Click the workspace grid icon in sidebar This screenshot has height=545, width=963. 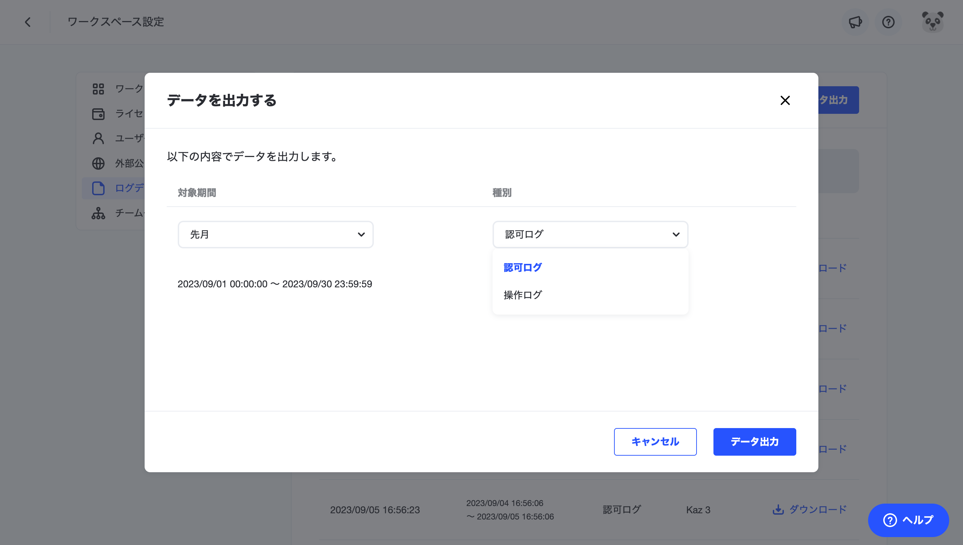pyautogui.click(x=98, y=89)
